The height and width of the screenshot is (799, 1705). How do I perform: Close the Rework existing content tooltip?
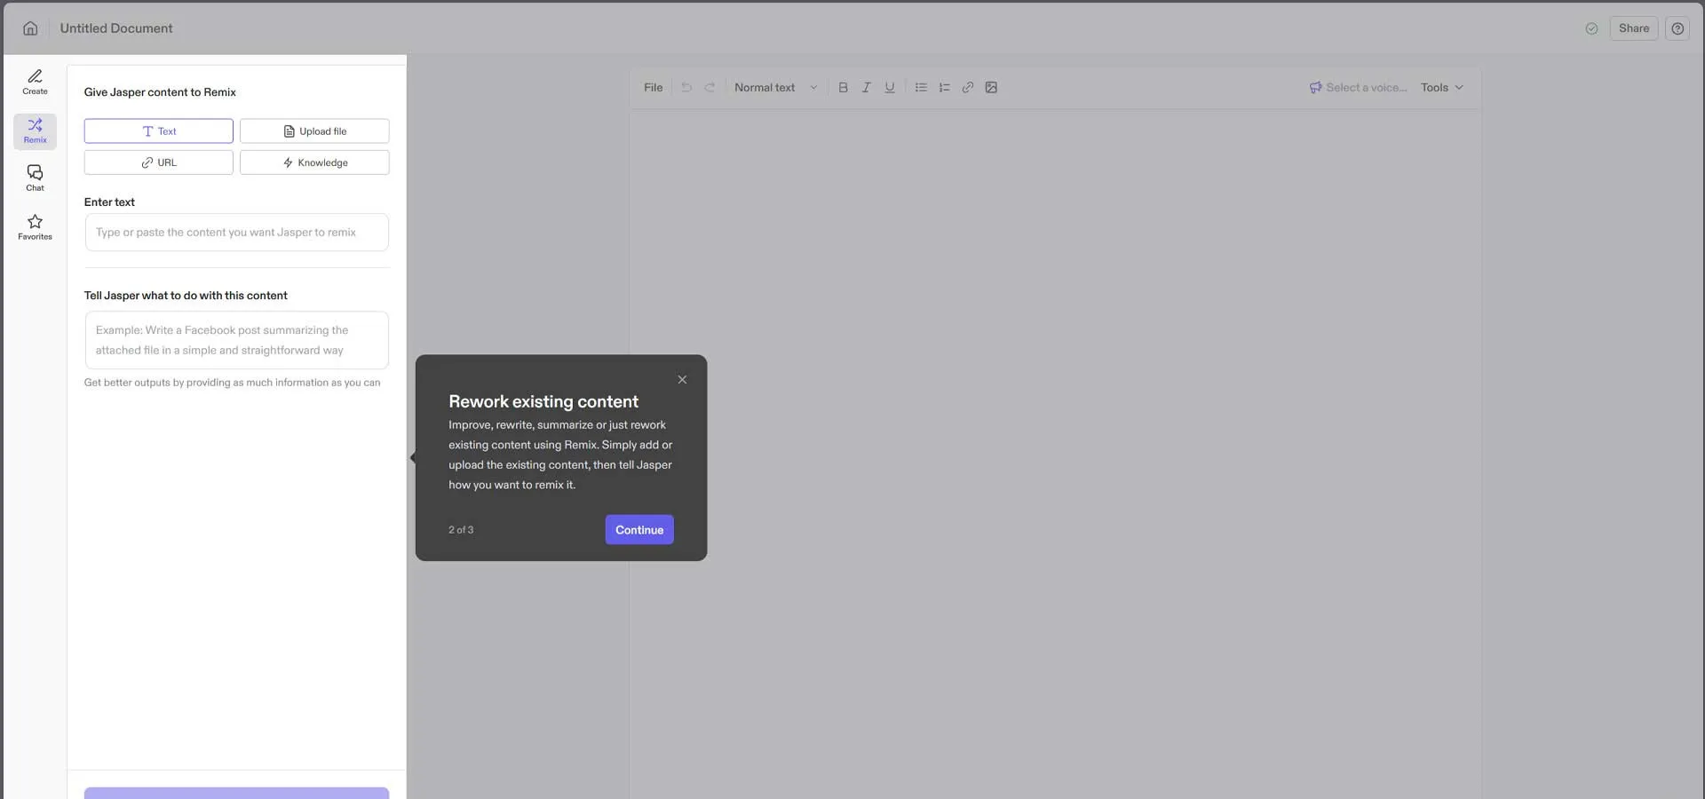coord(682,380)
